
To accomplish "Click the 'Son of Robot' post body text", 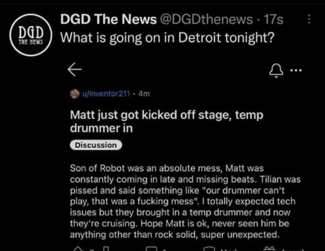I will click(x=185, y=202).
